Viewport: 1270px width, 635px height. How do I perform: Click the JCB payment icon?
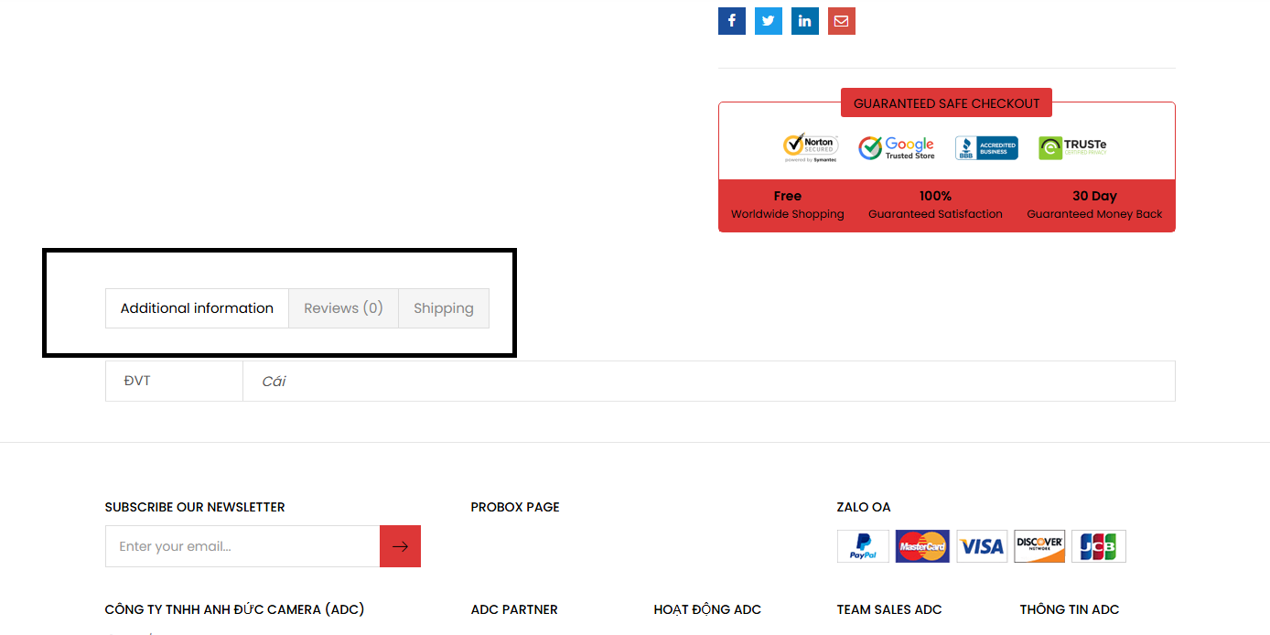(x=1098, y=546)
